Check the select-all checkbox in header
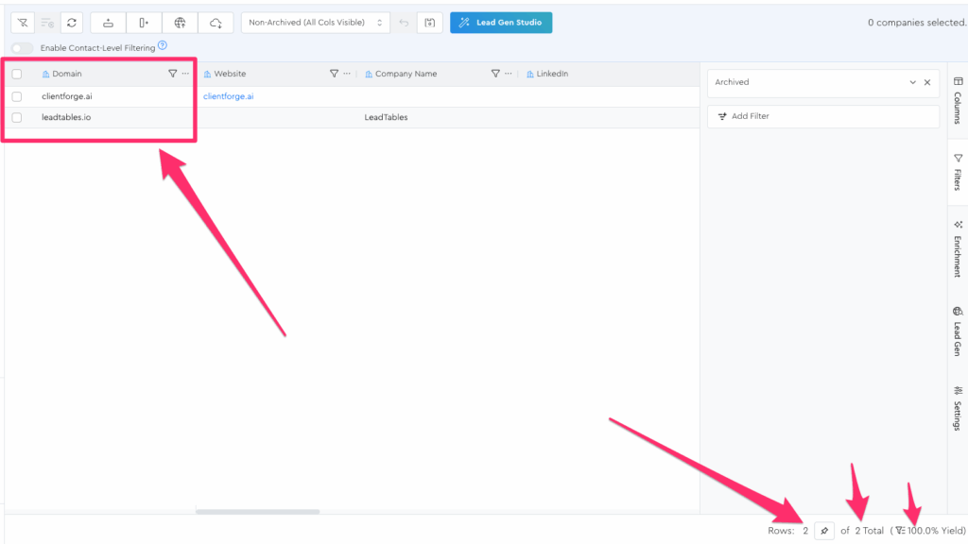The image size is (968, 544). click(x=17, y=74)
